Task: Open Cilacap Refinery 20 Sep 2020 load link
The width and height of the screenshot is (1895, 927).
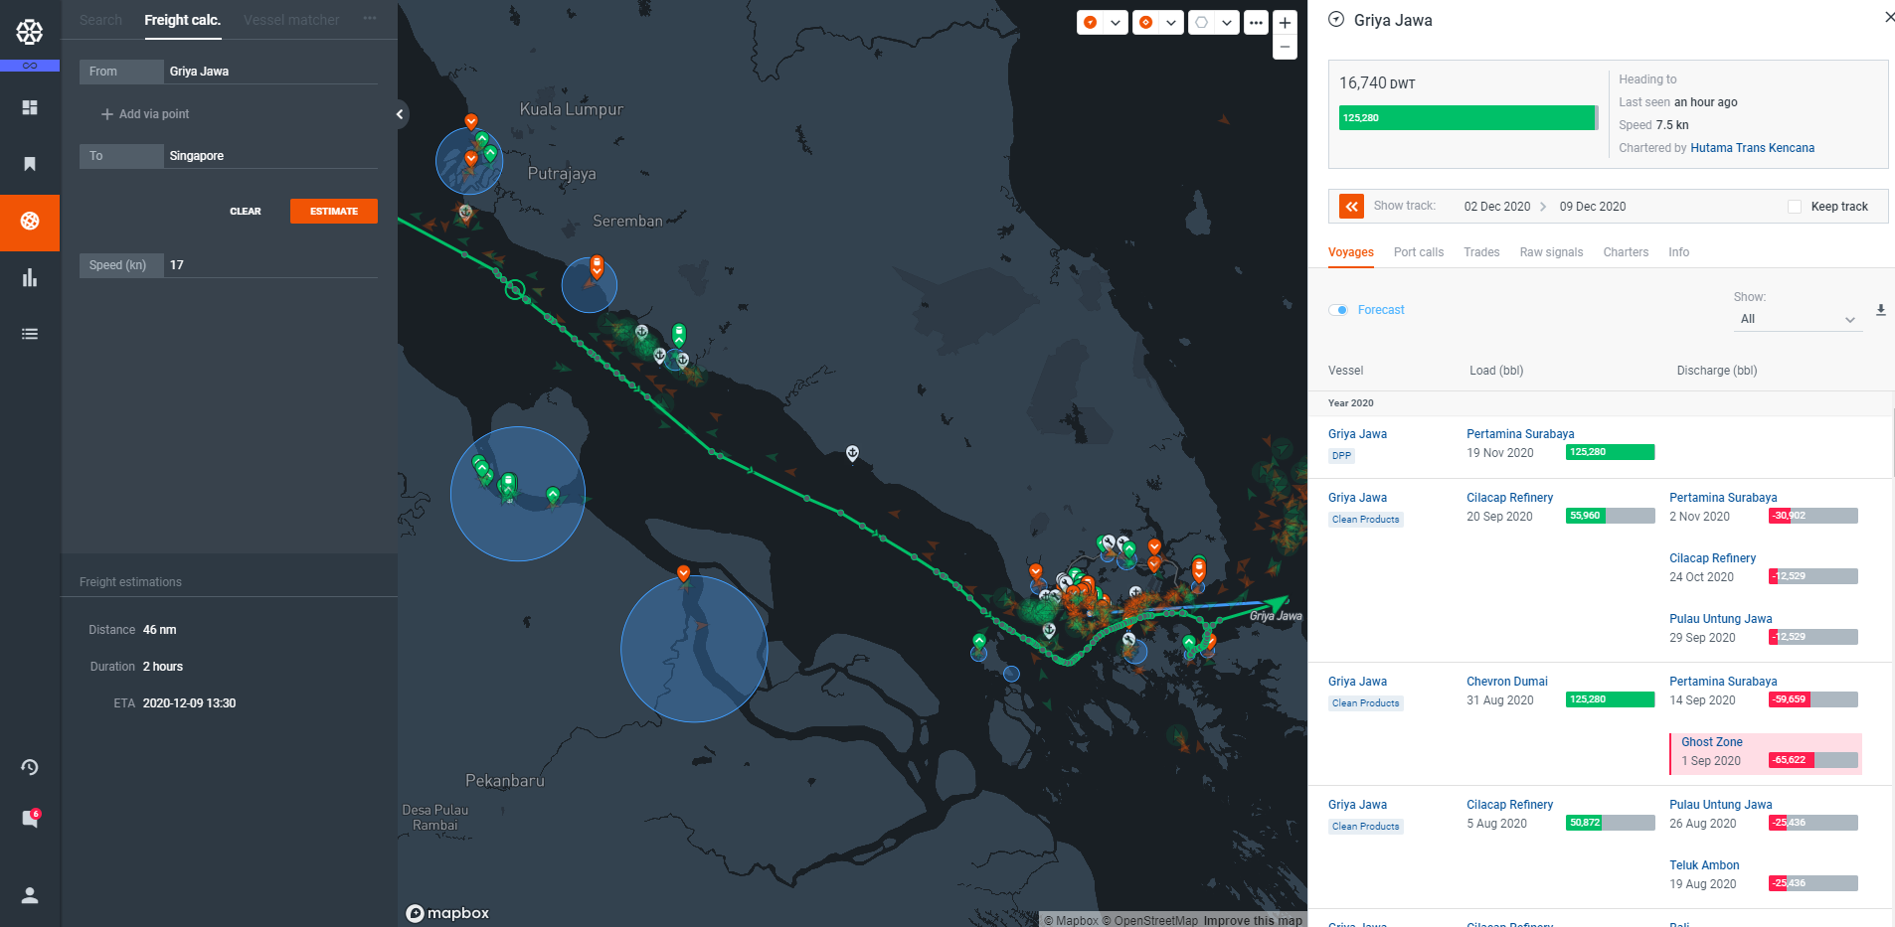Action: pyautogui.click(x=1509, y=498)
